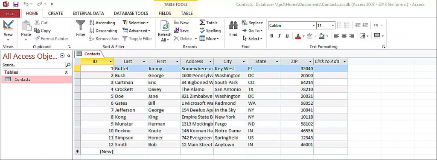Image resolution: width=437 pixels, height=160 pixels.
Task: Open Replace dialog
Action: coord(252,23)
